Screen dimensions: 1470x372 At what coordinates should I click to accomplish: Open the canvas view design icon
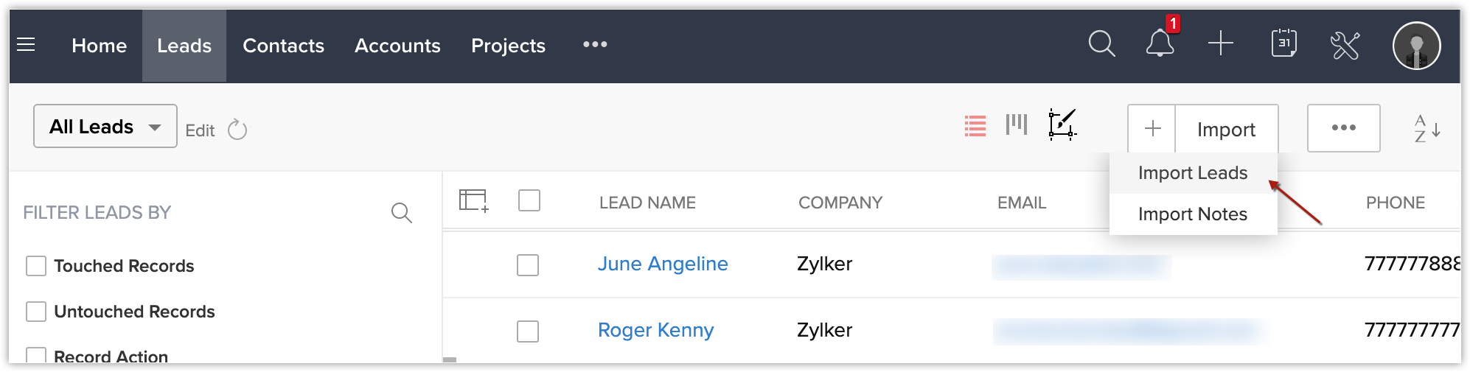point(1062,124)
